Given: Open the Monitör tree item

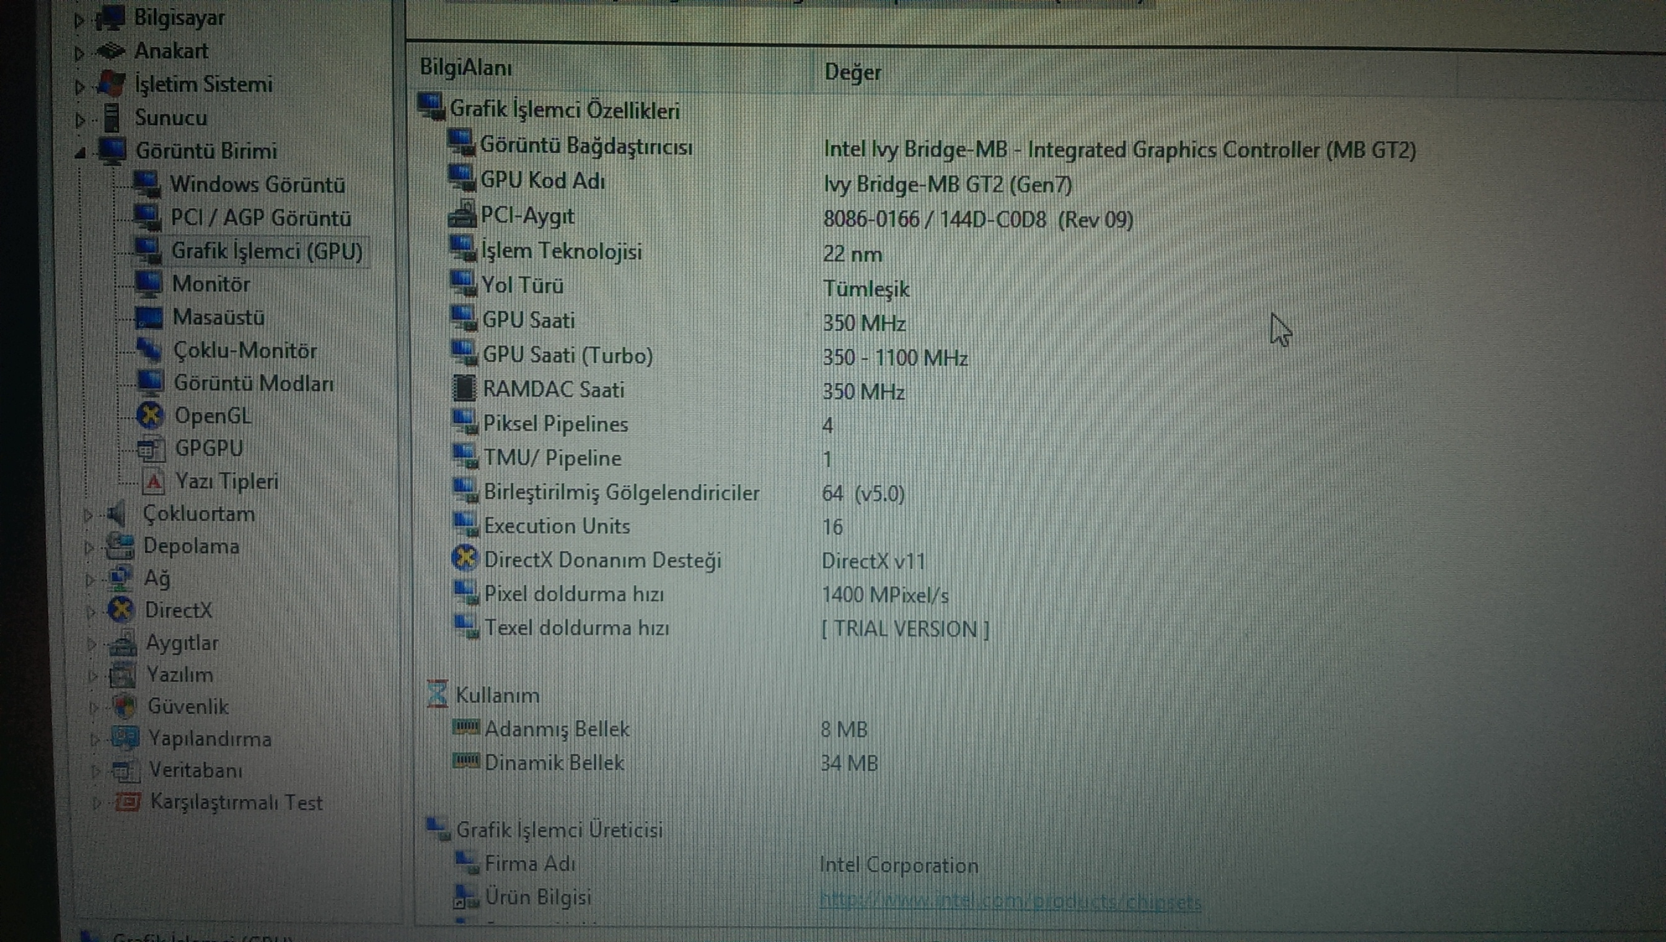Looking at the screenshot, I should (210, 283).
